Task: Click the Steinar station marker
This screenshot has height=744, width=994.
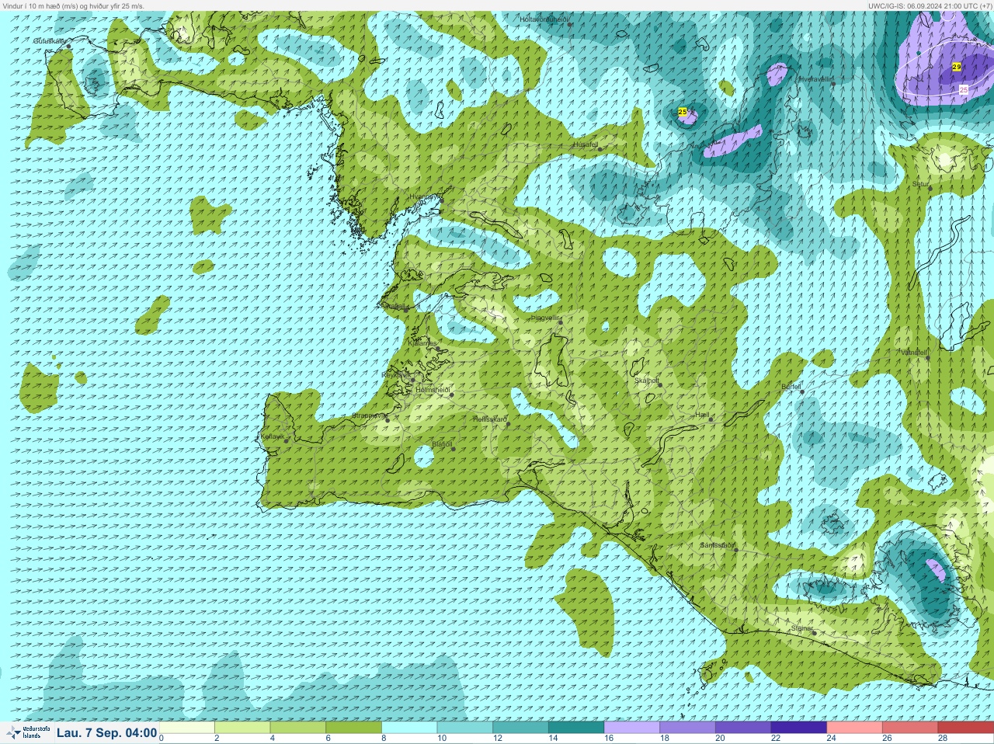Action: click(814, 633)
